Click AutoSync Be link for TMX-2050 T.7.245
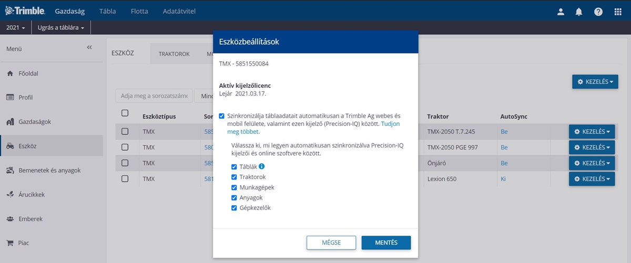 coord(504,132)
